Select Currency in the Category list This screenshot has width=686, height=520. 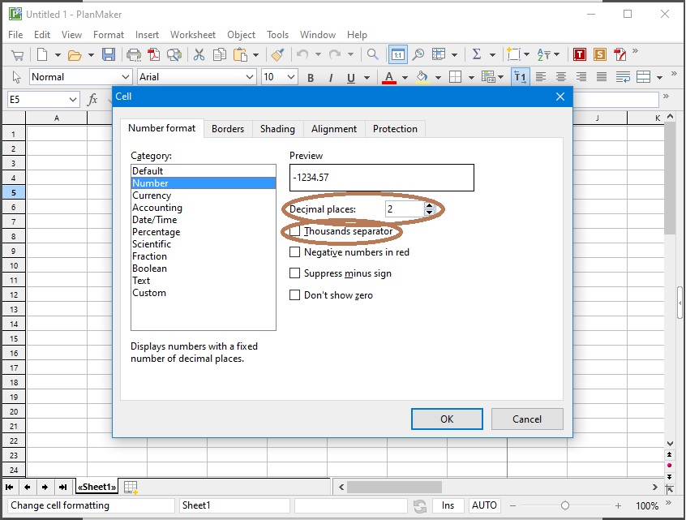(x=152, y=196)
